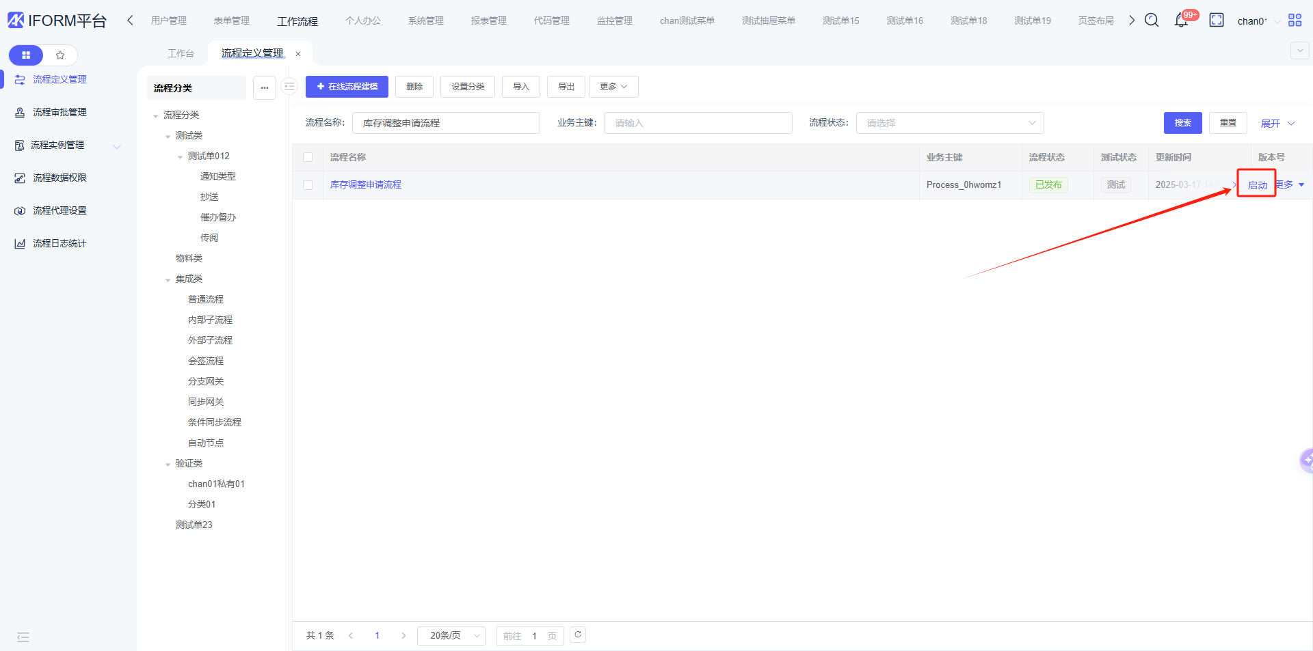This screenshot has width=1313, height=651.
Task: Click 启动 link in the process row
Action: [1257, 185]
